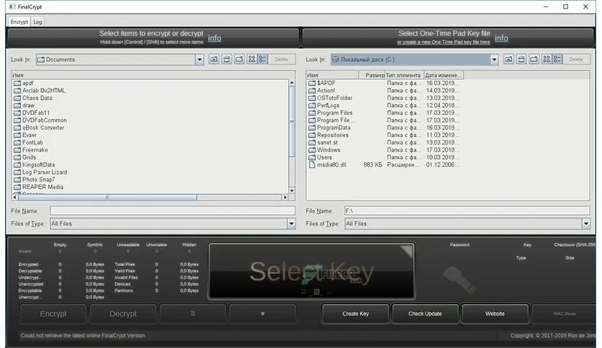Click horizontal scrollbar thumb in Documents list

pos(107,197)
